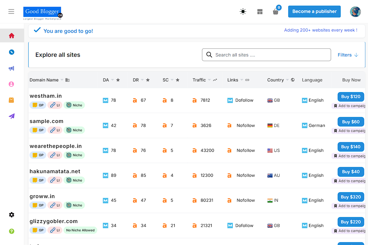Open the hamburger menu
368x245 pixels.
click(x=11, y=12)
